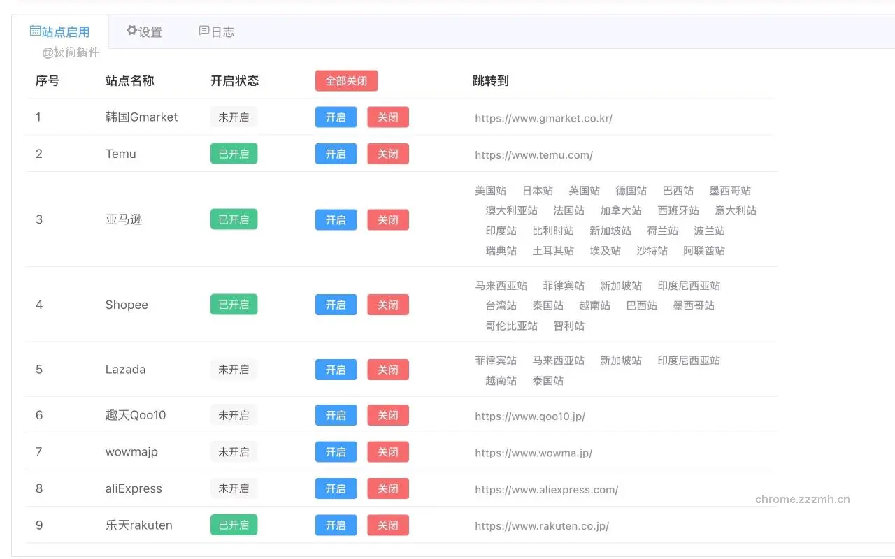This screenshot has width=895, height=559.
Task: Click the speech bubble icon beside 日志
Action: pos(203,31)
